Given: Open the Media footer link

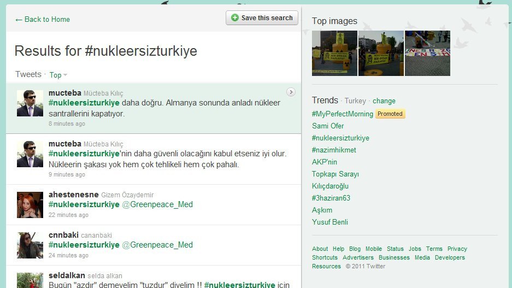Looking at the screenshot, I should click(x=422, y=257).
